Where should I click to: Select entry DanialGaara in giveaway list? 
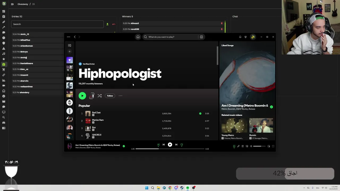pos(27,63)
